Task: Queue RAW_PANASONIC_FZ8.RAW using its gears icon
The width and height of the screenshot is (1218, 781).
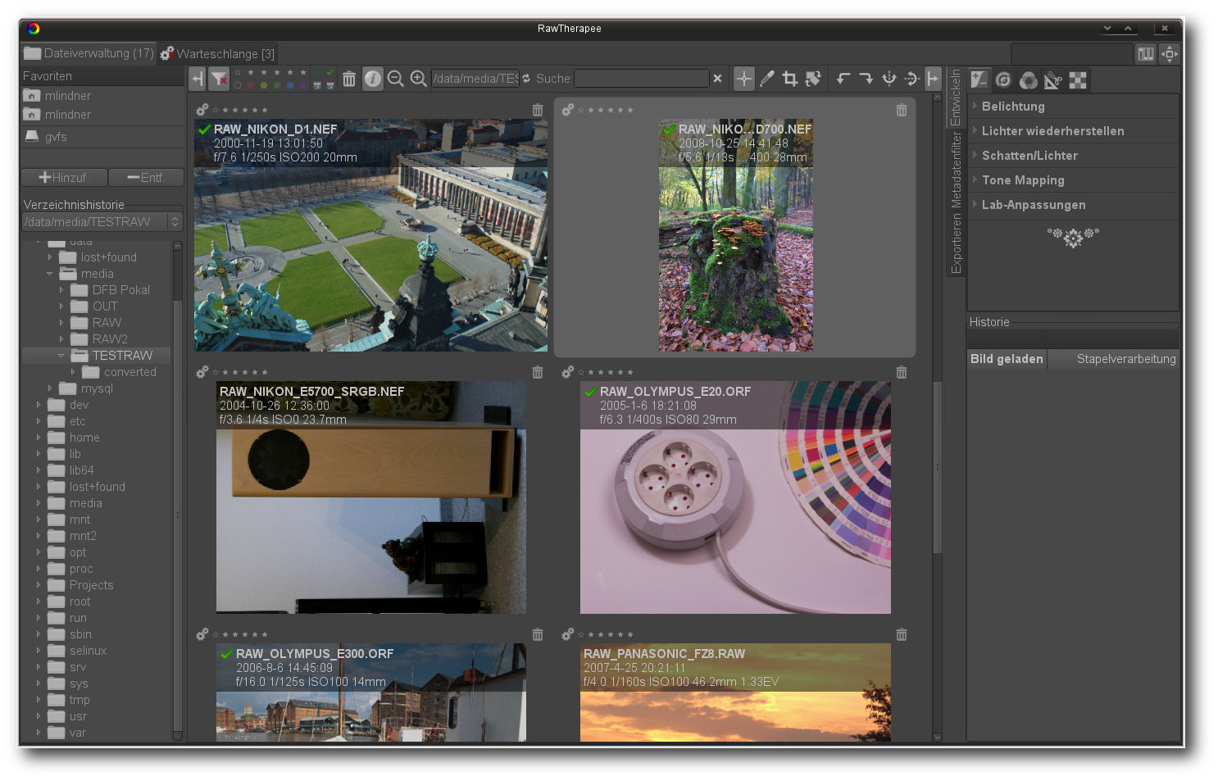Action: pos(567,634)
